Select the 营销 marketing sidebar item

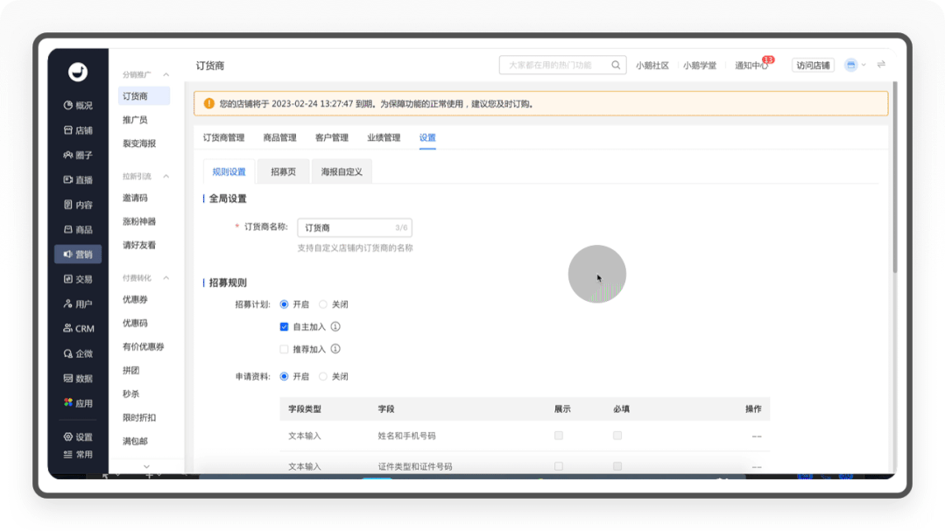78,254
